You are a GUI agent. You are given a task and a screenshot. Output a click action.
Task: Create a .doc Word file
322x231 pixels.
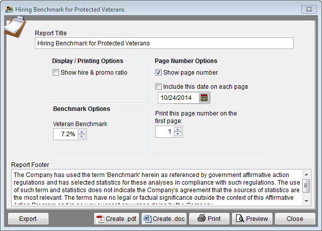point(164,218)
